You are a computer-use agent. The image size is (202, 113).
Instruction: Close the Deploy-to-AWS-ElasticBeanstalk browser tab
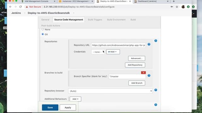pyautogui.click(x=130, y=1)
